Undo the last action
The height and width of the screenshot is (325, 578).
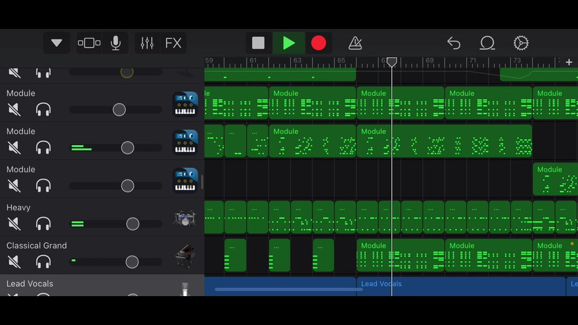pos(453,43)
